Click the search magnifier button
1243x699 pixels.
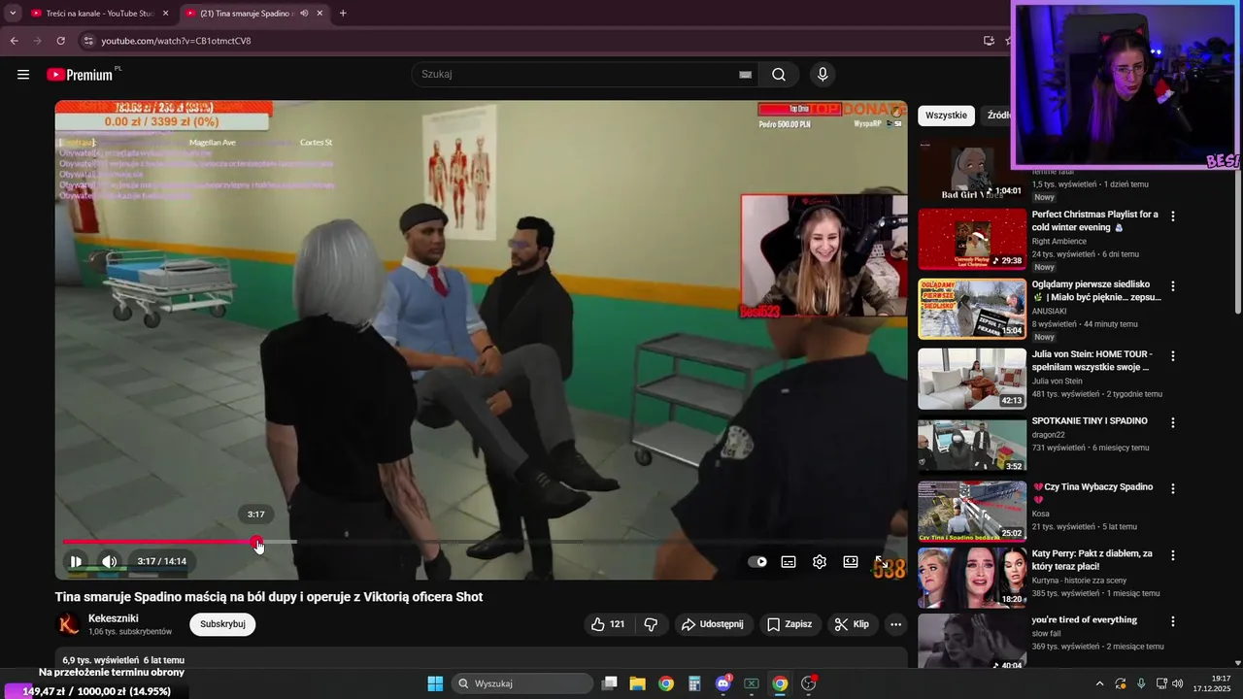pos(779,75)
